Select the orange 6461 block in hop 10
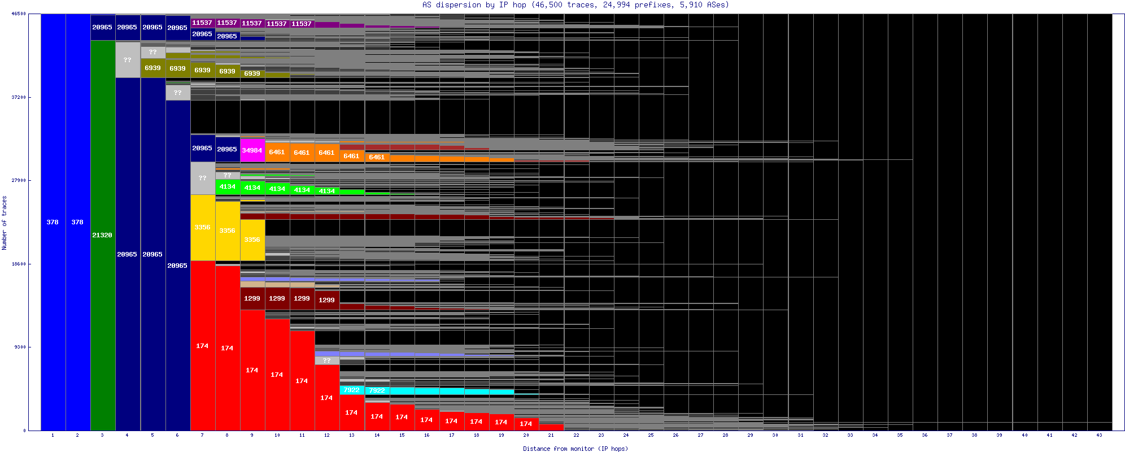Image resolution: width=1125 pixels, height=452 pixels. pos(277,152)
